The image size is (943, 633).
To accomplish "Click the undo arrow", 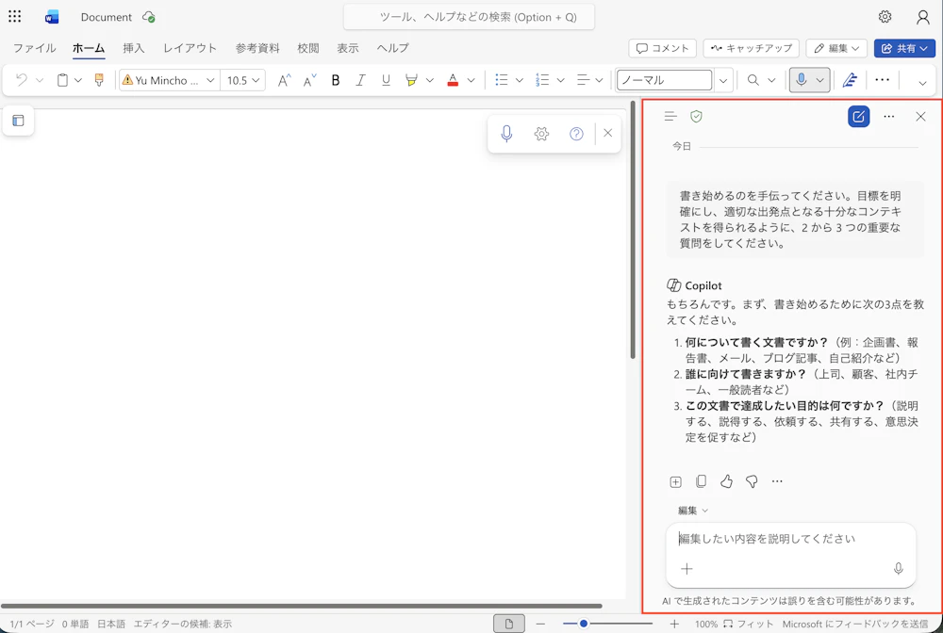I will [22, 79].
